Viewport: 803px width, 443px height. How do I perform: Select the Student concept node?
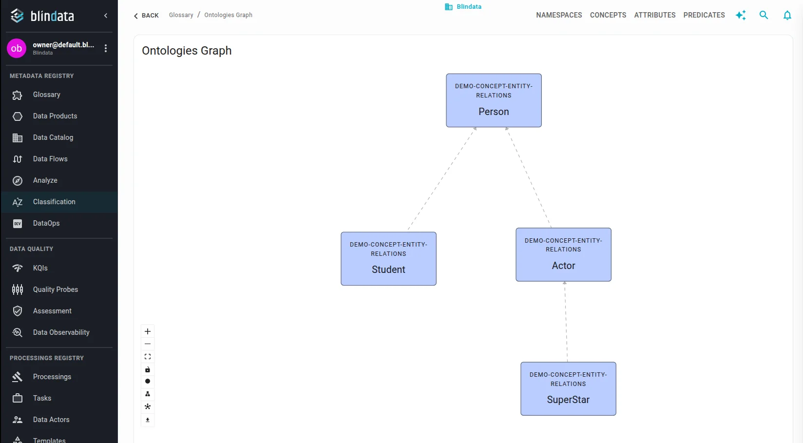(388, 259)
